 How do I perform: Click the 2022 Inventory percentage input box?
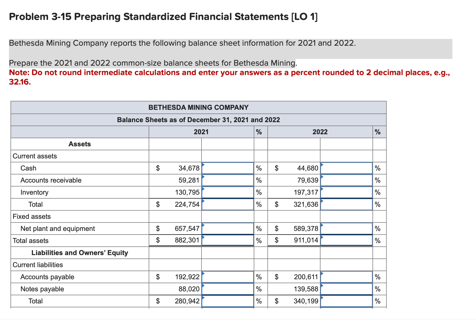[347, 192]
